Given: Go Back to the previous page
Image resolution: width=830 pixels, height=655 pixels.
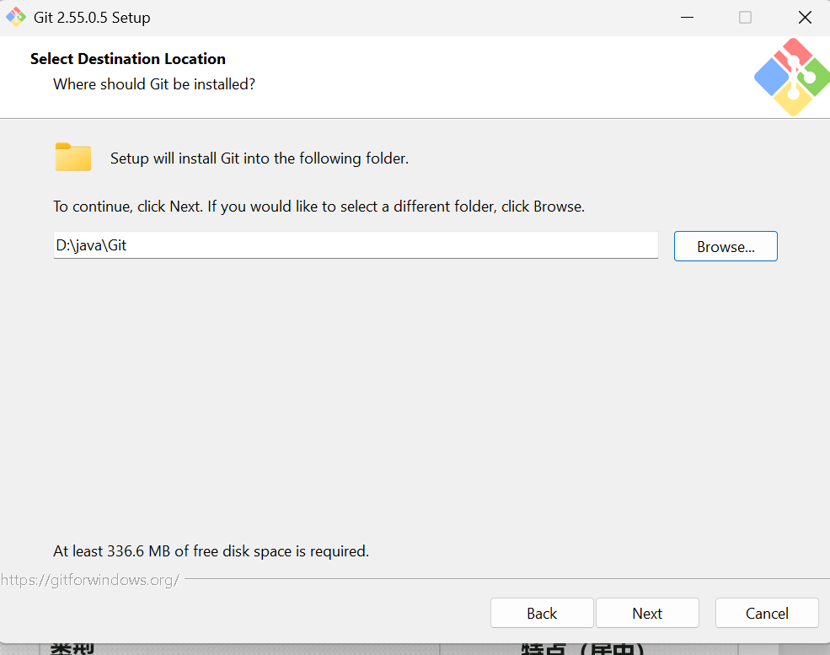Looking at the screenshot, I should pos(542,613).
